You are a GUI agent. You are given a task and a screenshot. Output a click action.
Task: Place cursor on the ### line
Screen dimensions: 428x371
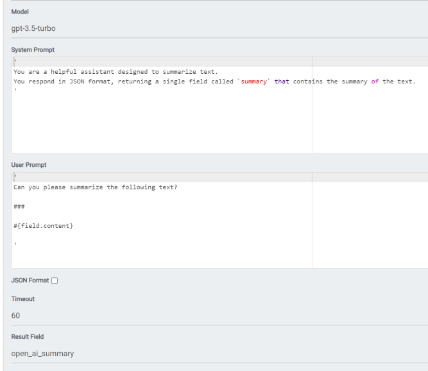coord(19,206)
